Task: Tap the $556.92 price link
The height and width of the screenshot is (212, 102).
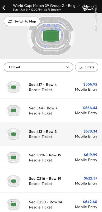Action: point(90,84)
